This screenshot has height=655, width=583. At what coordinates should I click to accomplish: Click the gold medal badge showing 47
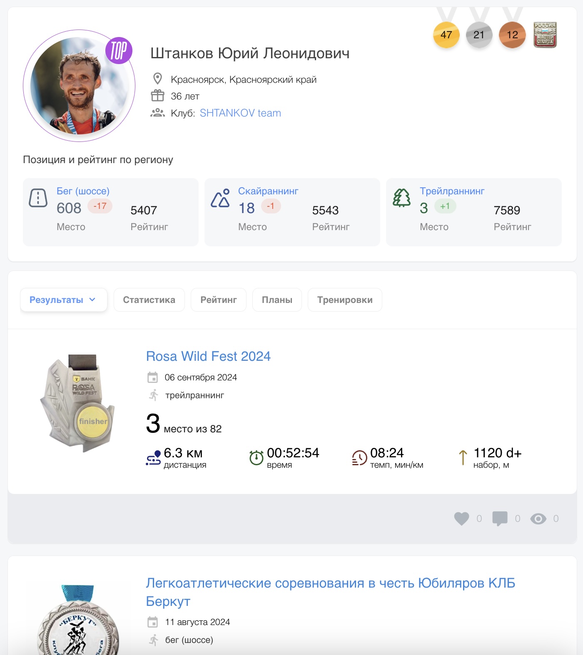446,35
